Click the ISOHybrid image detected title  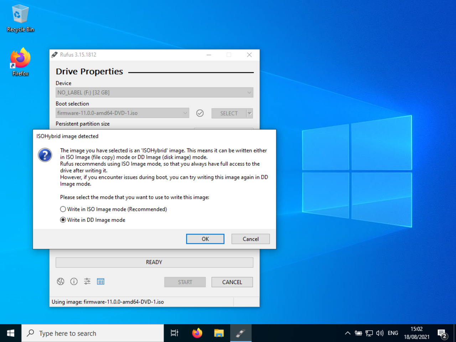[67, 136]
